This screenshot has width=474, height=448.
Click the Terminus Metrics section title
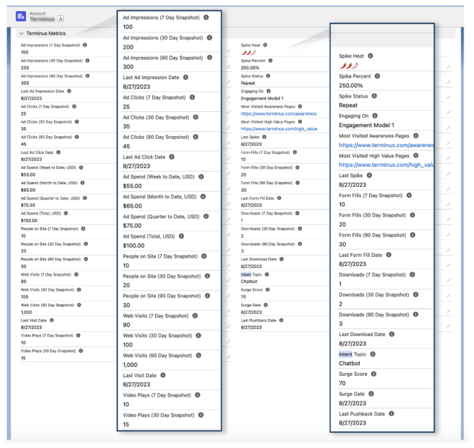pyautogui.click(x=46, y=33)
